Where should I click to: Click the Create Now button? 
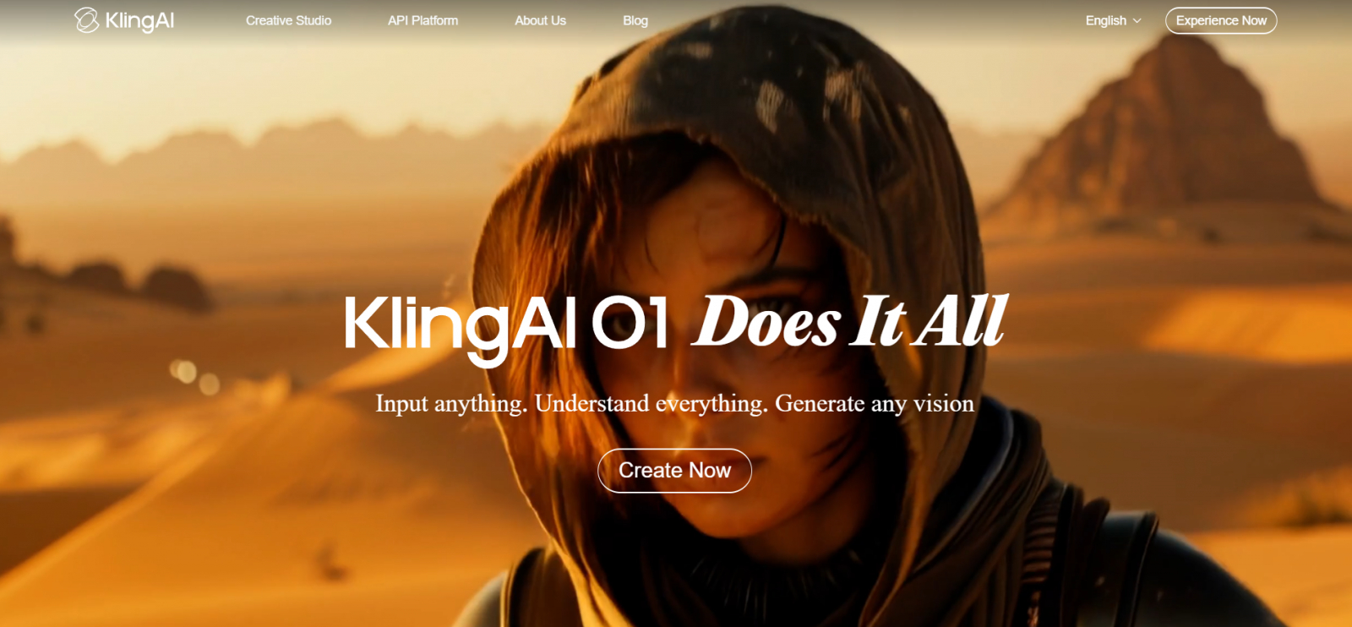[x=674, y=470]
